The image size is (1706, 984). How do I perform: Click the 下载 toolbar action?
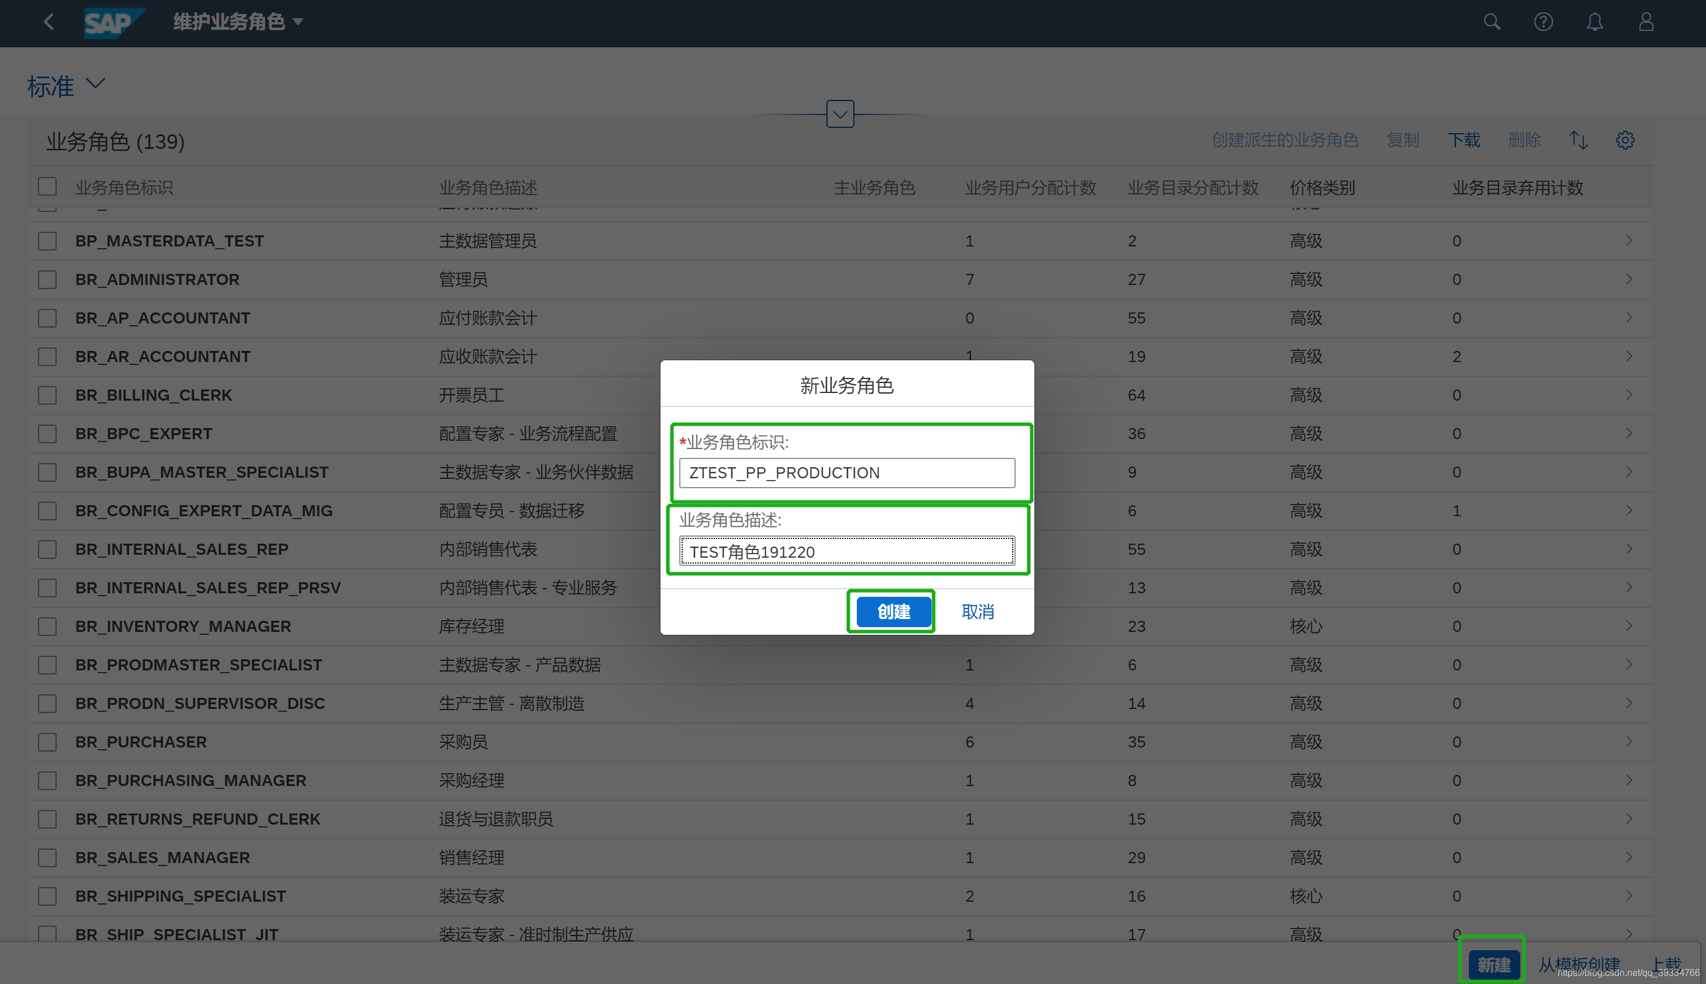1464,140
